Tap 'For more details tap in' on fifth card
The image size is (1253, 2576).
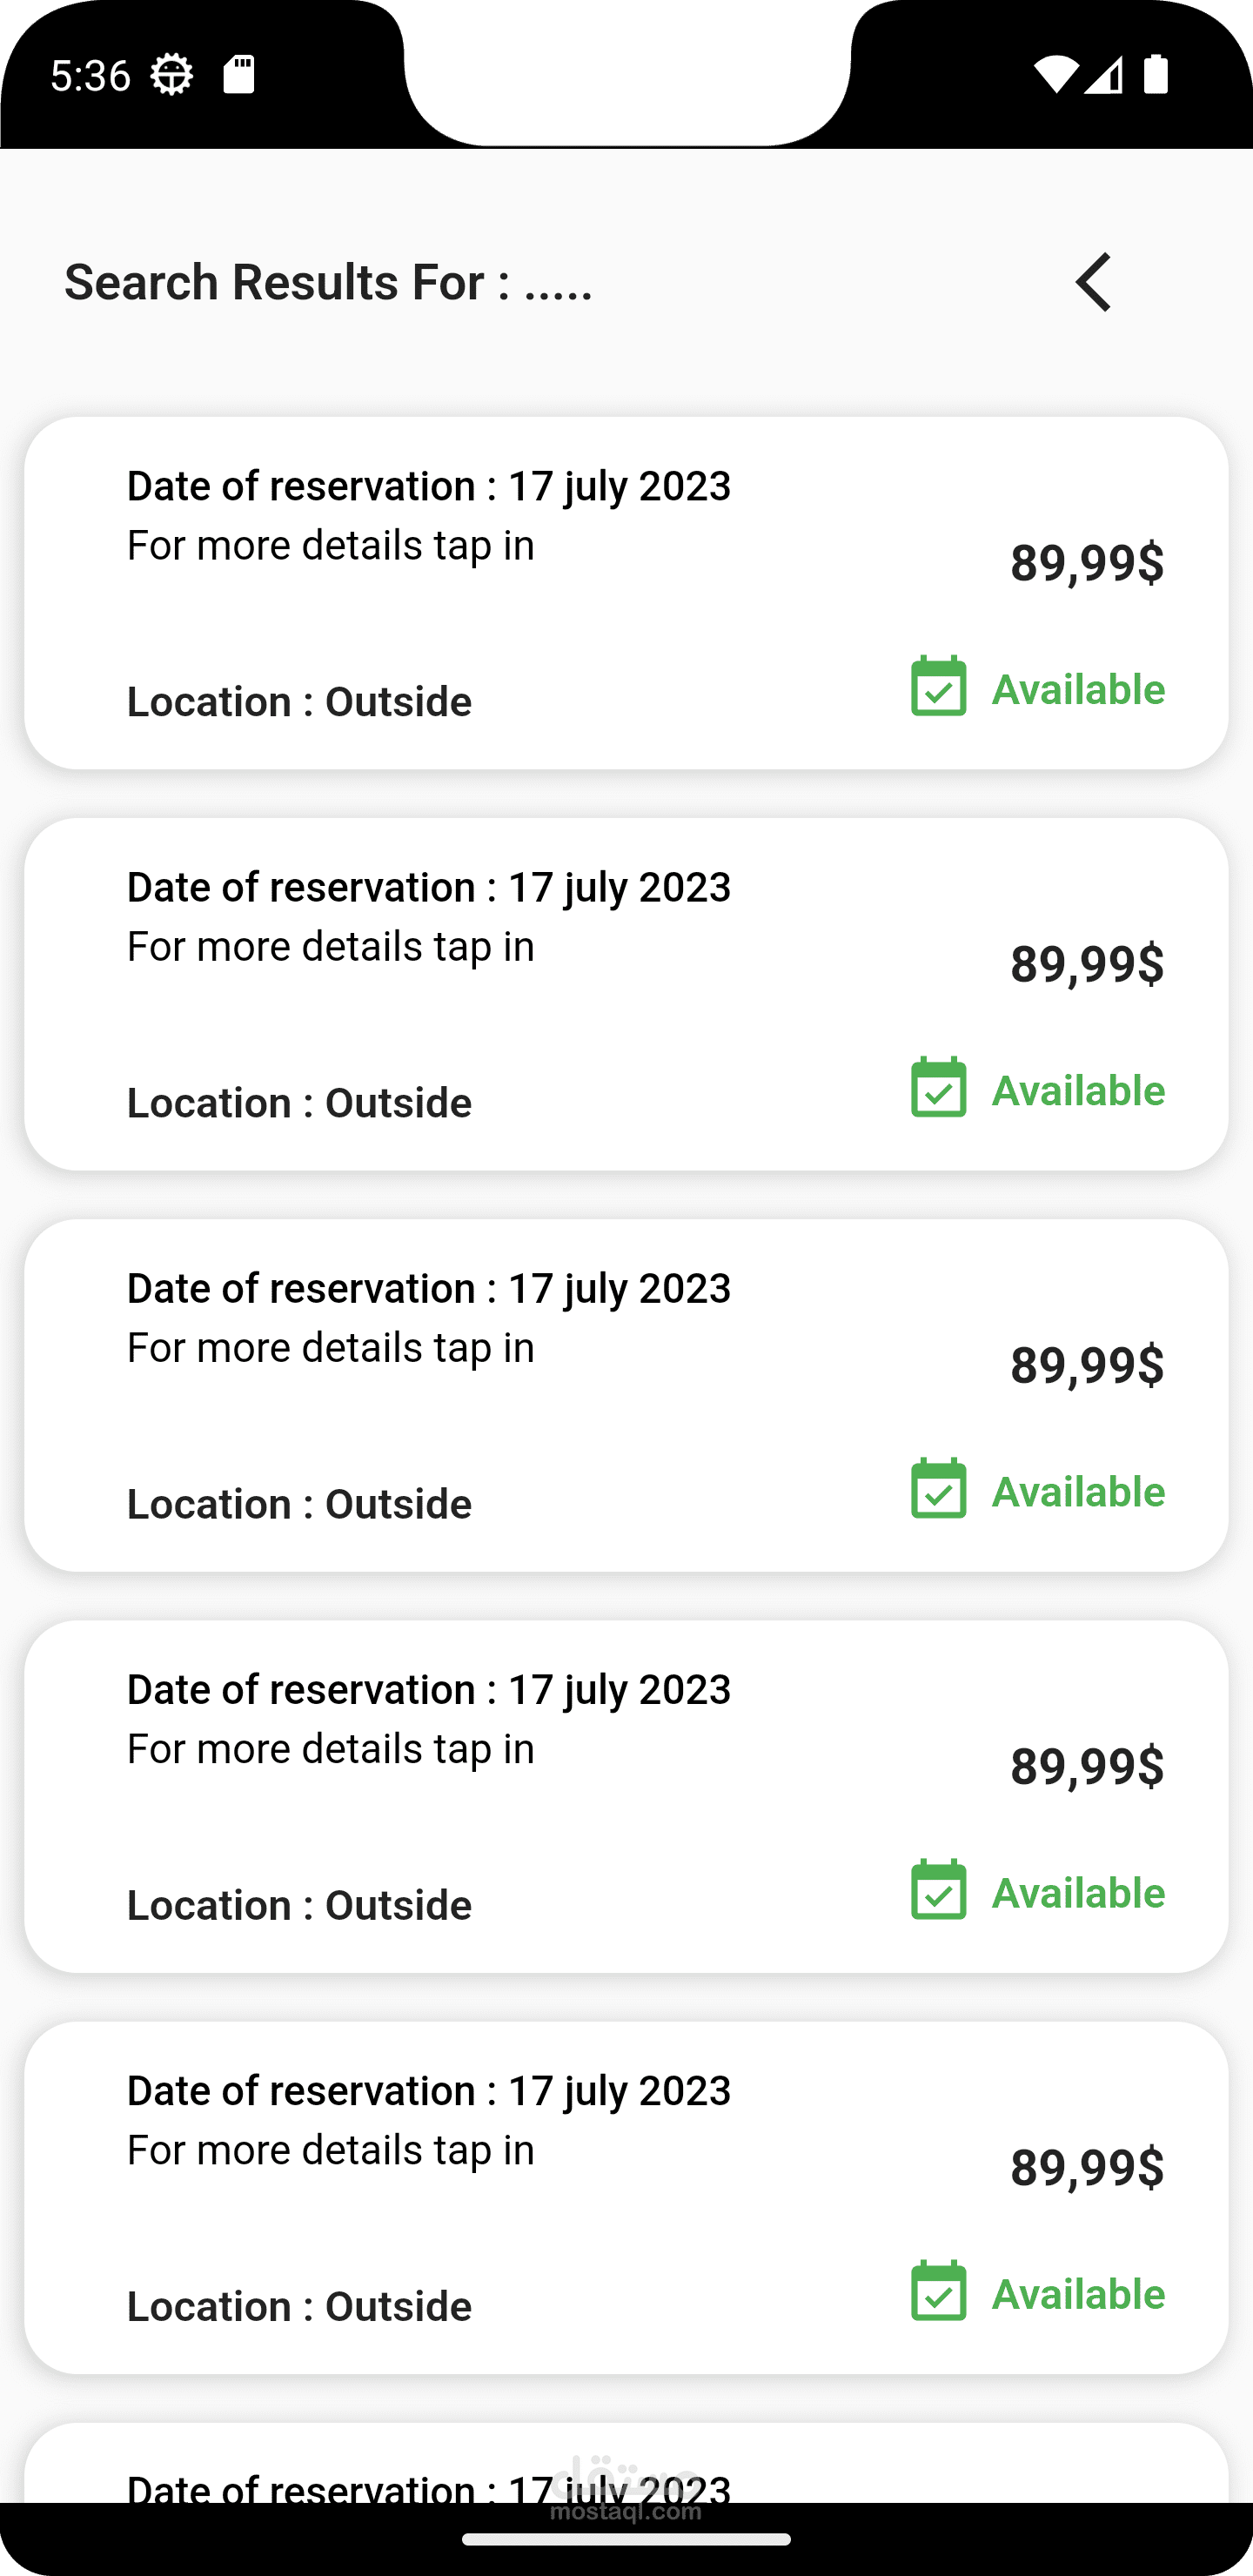pyautogui.click(x=330, y=2150)
